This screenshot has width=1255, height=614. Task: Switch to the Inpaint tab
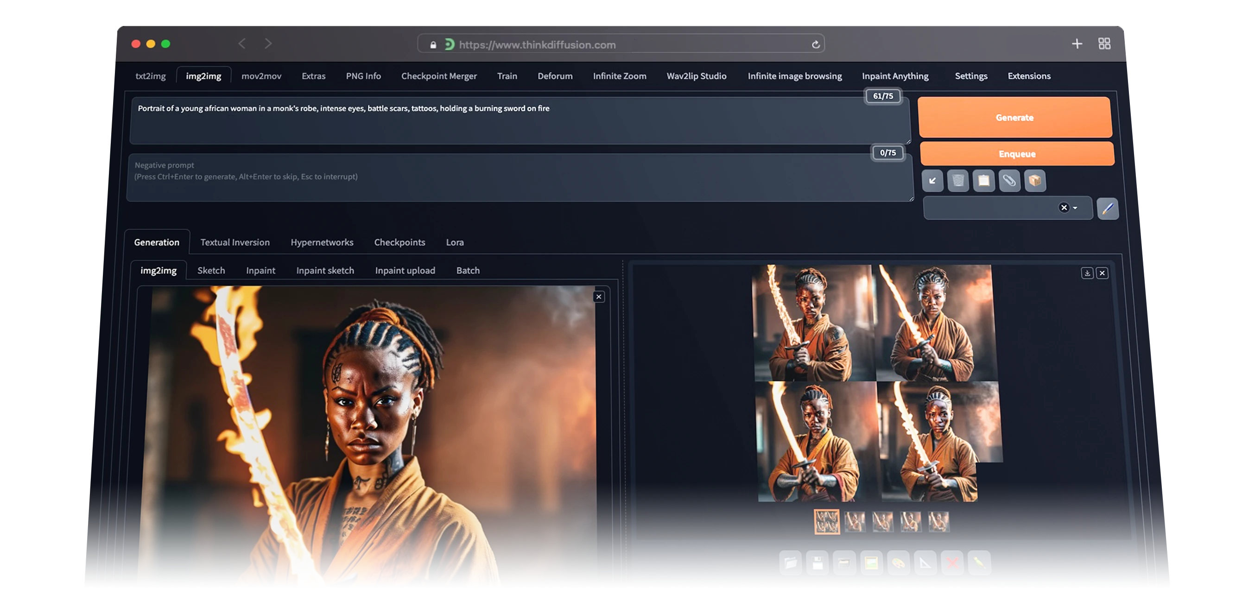(260, 270)
